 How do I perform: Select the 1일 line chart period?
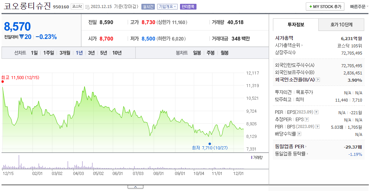[x=34, y=53]
